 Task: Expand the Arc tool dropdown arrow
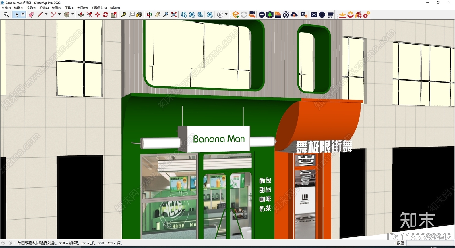pos(59,14)
